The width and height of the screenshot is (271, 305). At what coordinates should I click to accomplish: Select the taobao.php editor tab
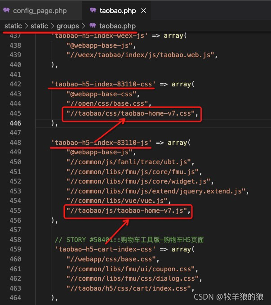[117, 11]
